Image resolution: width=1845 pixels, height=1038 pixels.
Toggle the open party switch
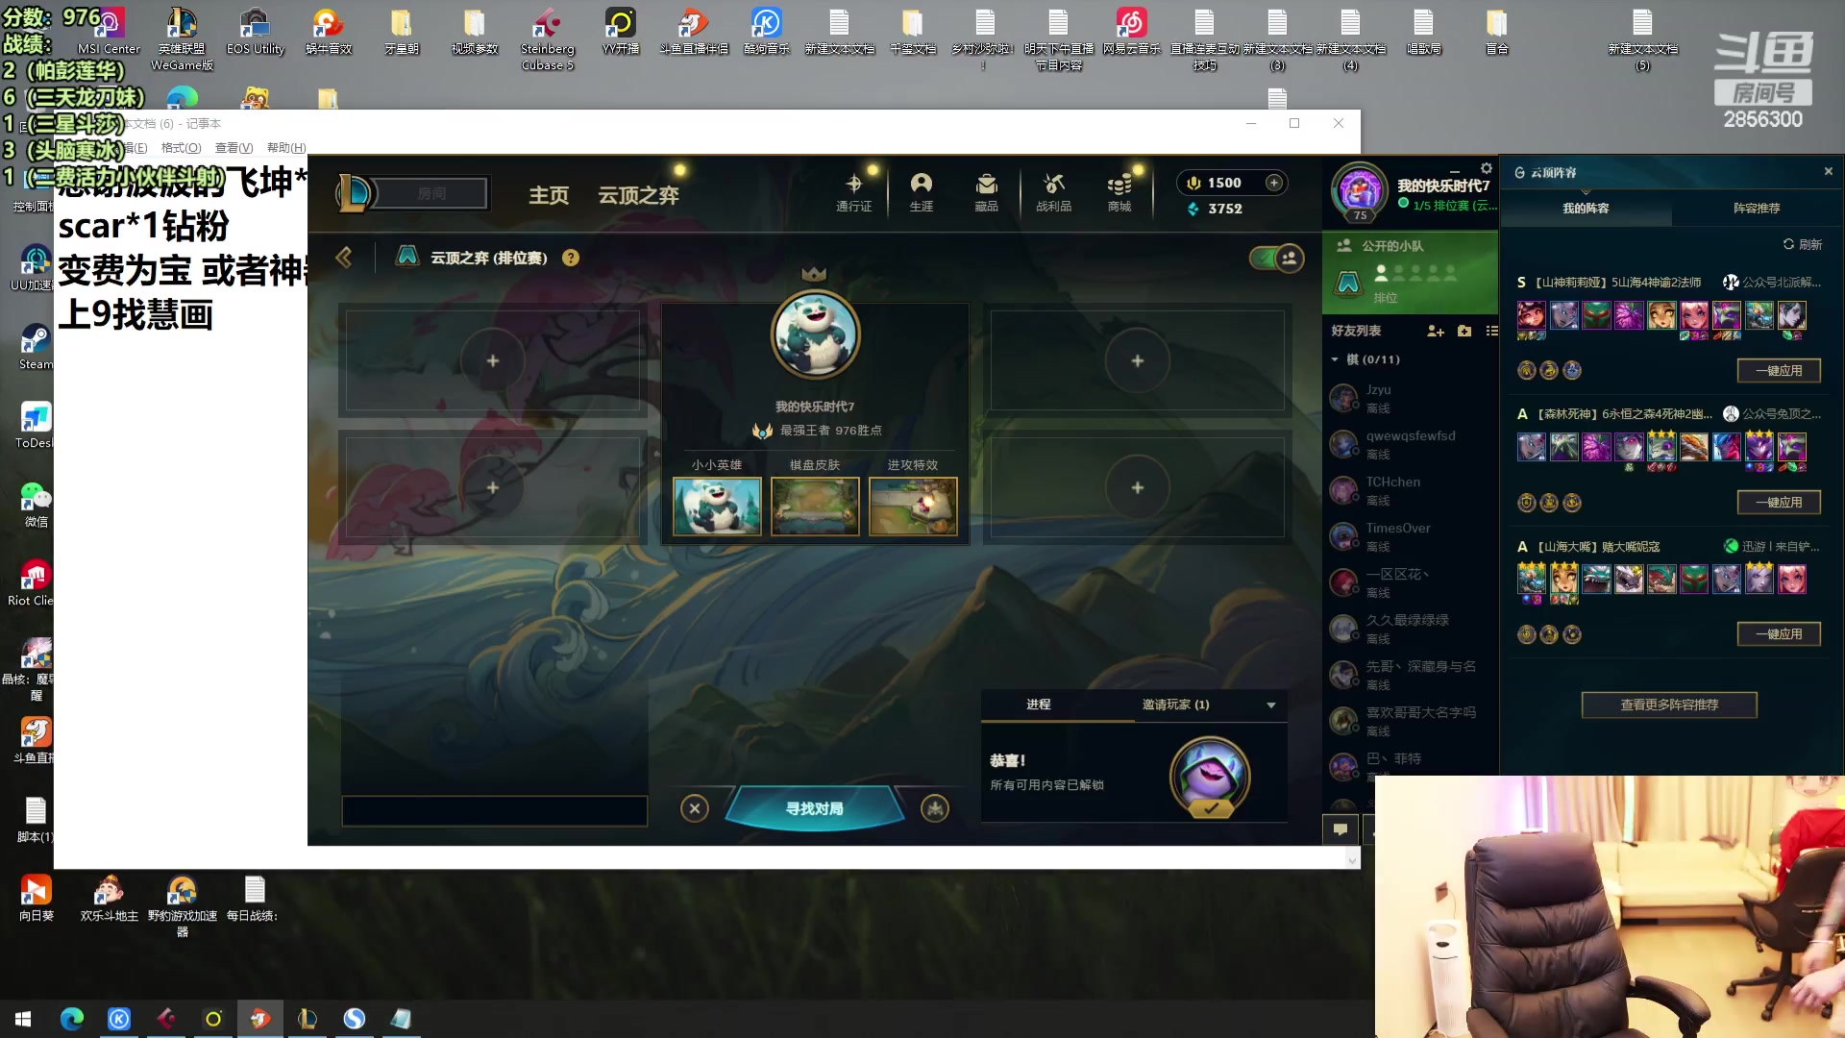[x=1277, y=258]
